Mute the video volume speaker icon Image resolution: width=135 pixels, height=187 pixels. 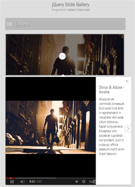tap(22, 182)
